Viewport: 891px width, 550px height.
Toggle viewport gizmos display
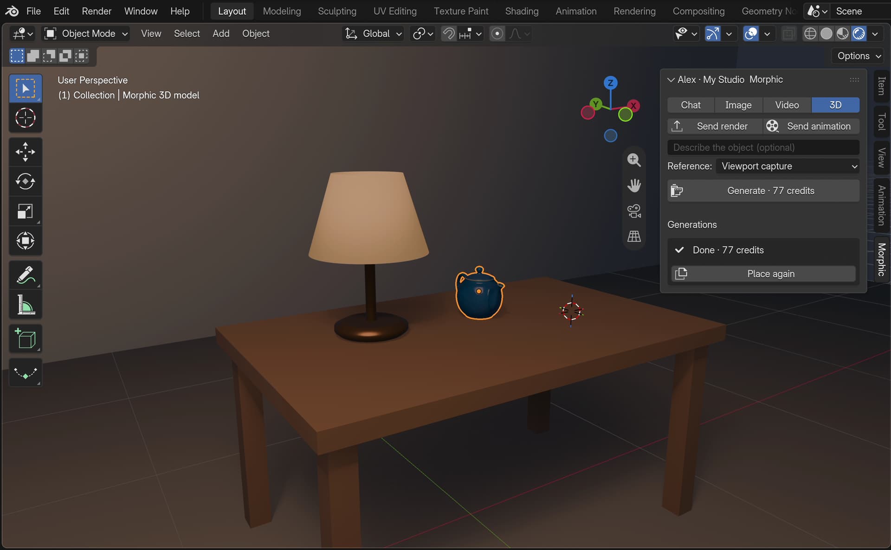pos(713,33)
